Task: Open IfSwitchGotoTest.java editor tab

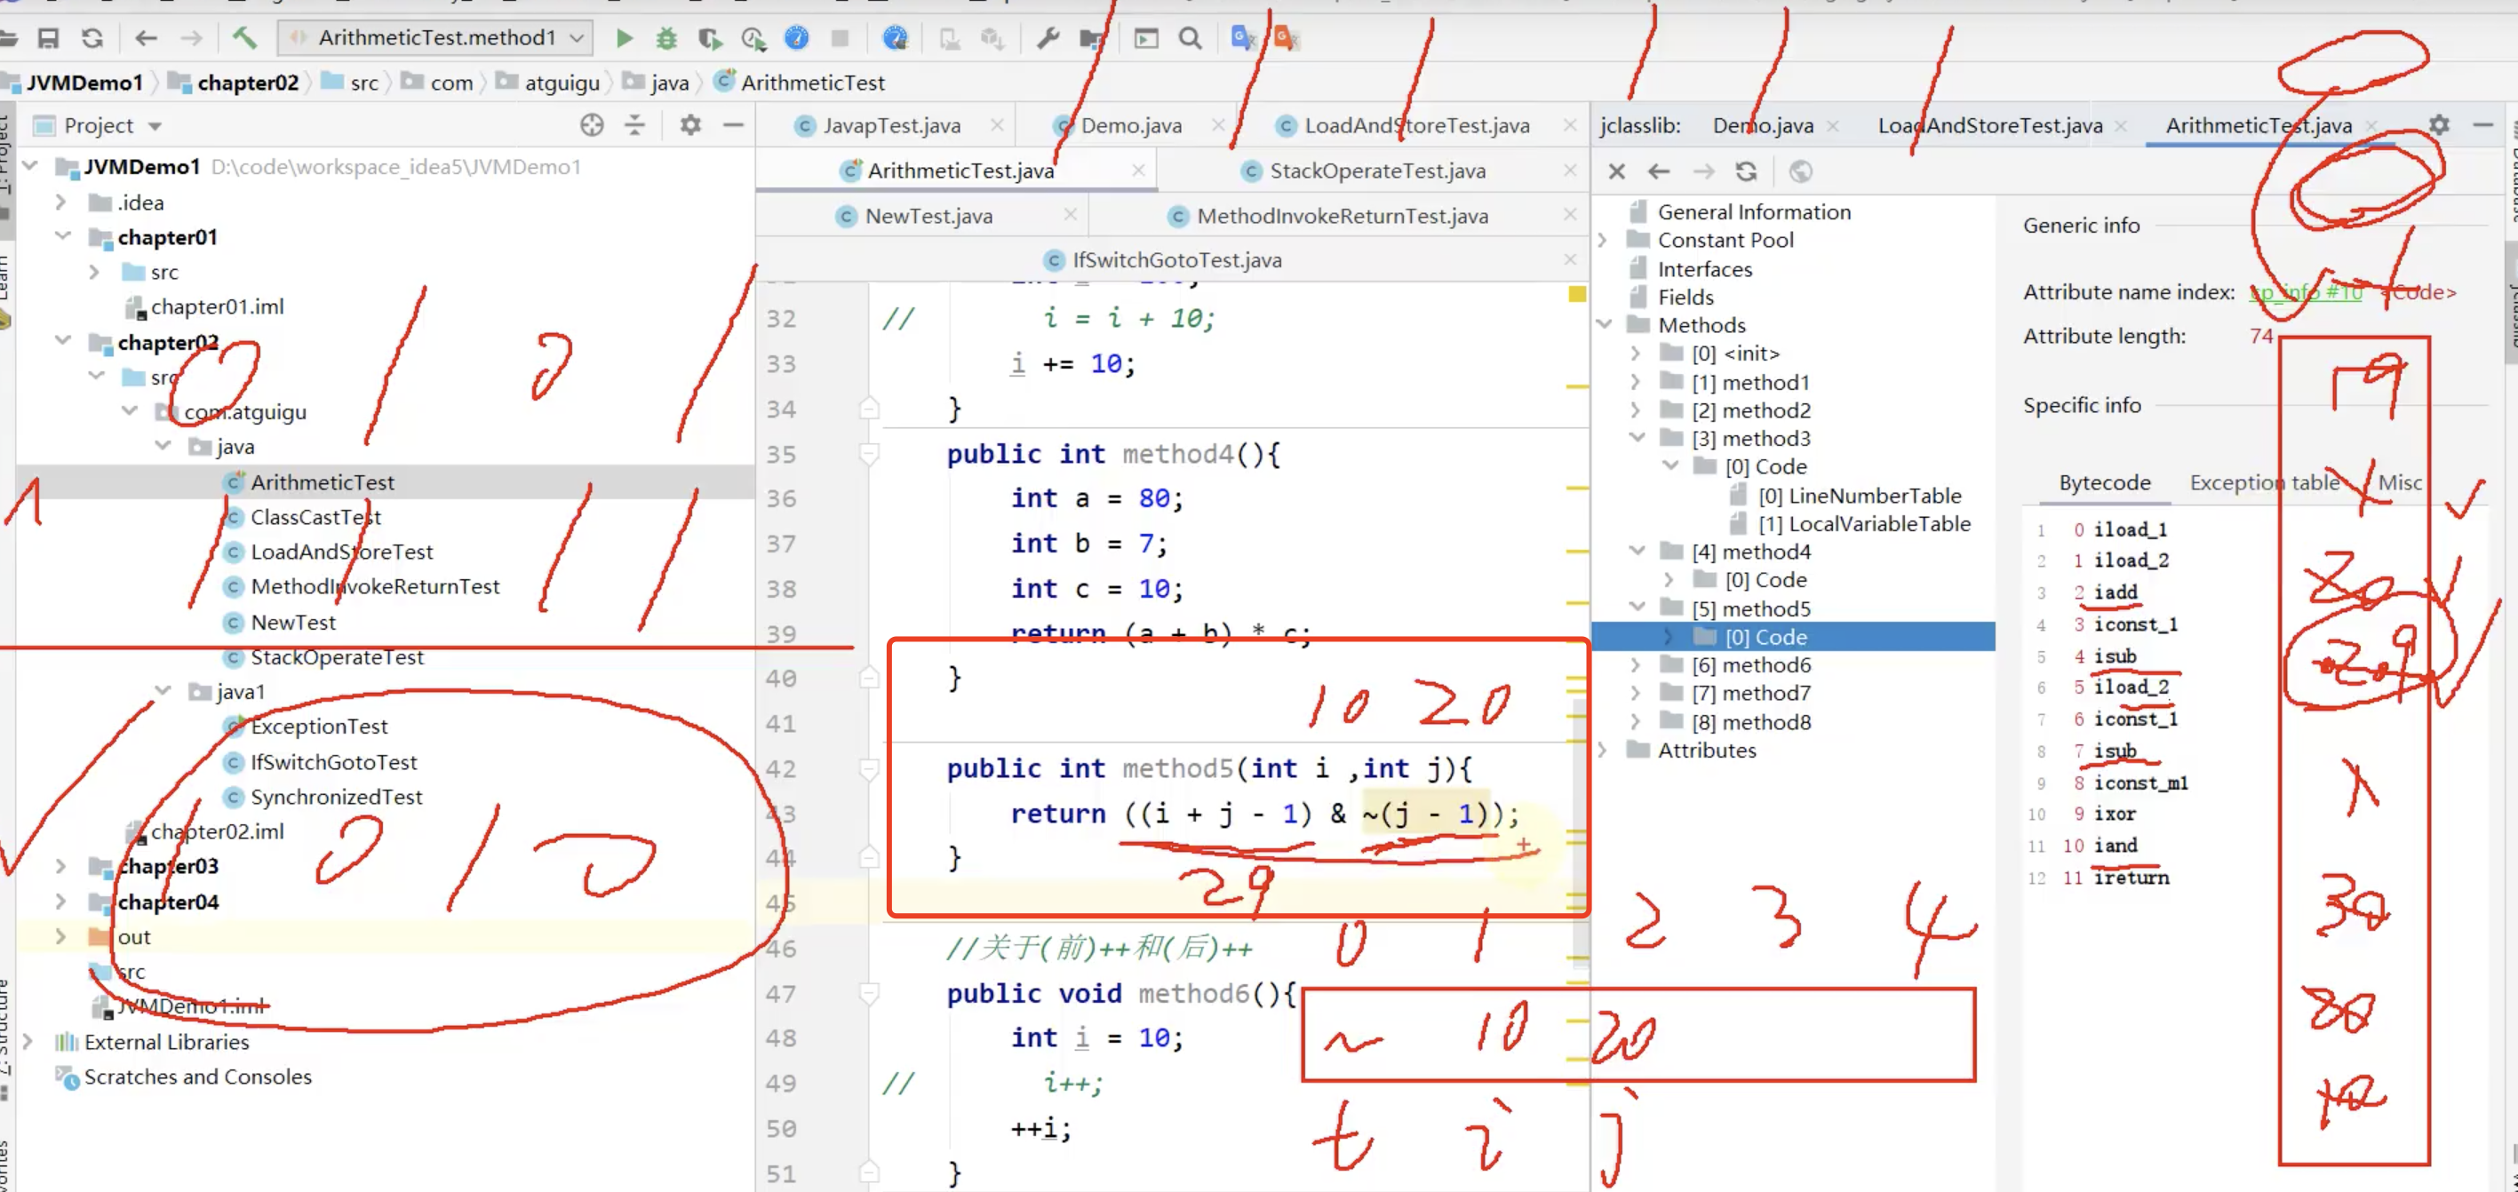Action: click(1175, 260)
